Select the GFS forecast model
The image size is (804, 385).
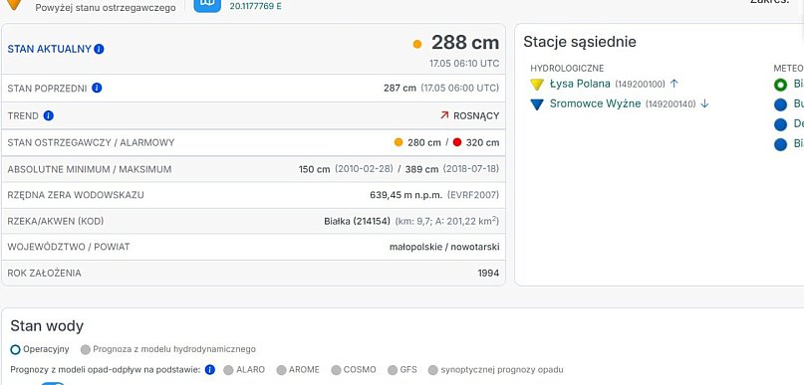[393, 370]
